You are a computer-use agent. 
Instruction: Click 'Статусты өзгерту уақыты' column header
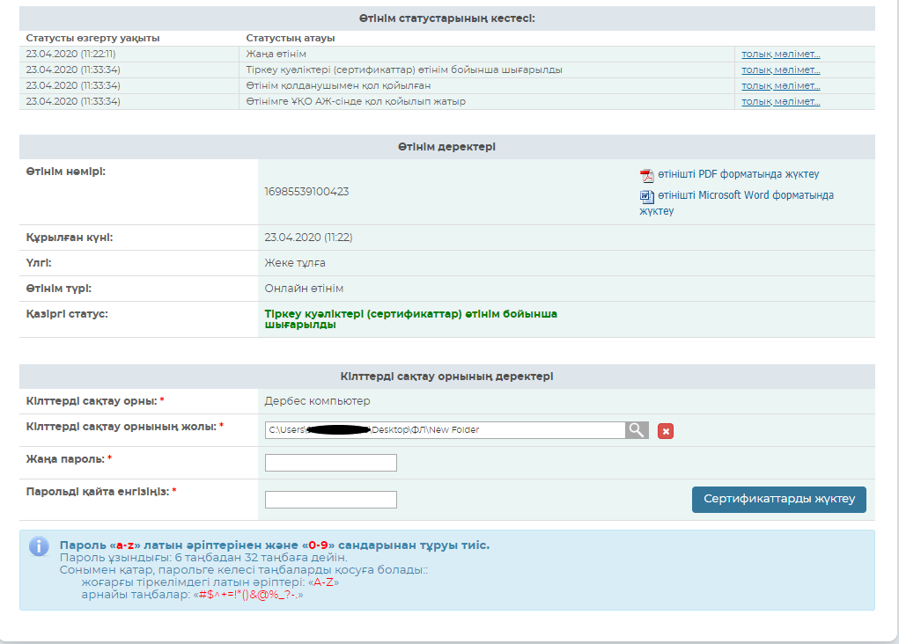click(x=92, y=38)
